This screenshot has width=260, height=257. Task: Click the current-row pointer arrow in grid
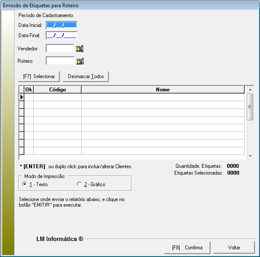click(21, 97)
